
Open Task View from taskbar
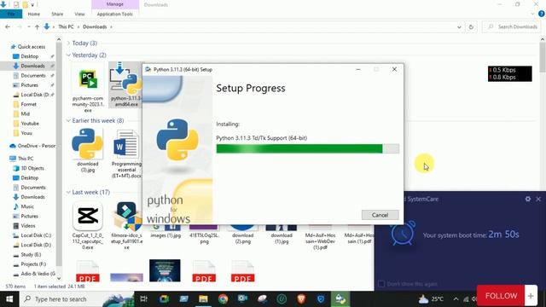tap(143, 298)
